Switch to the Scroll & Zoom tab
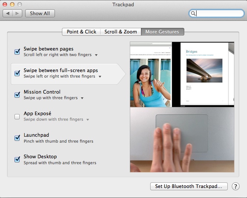Image resolution: width=247 pixels, height=198 pixels. [x=121, y=32]
